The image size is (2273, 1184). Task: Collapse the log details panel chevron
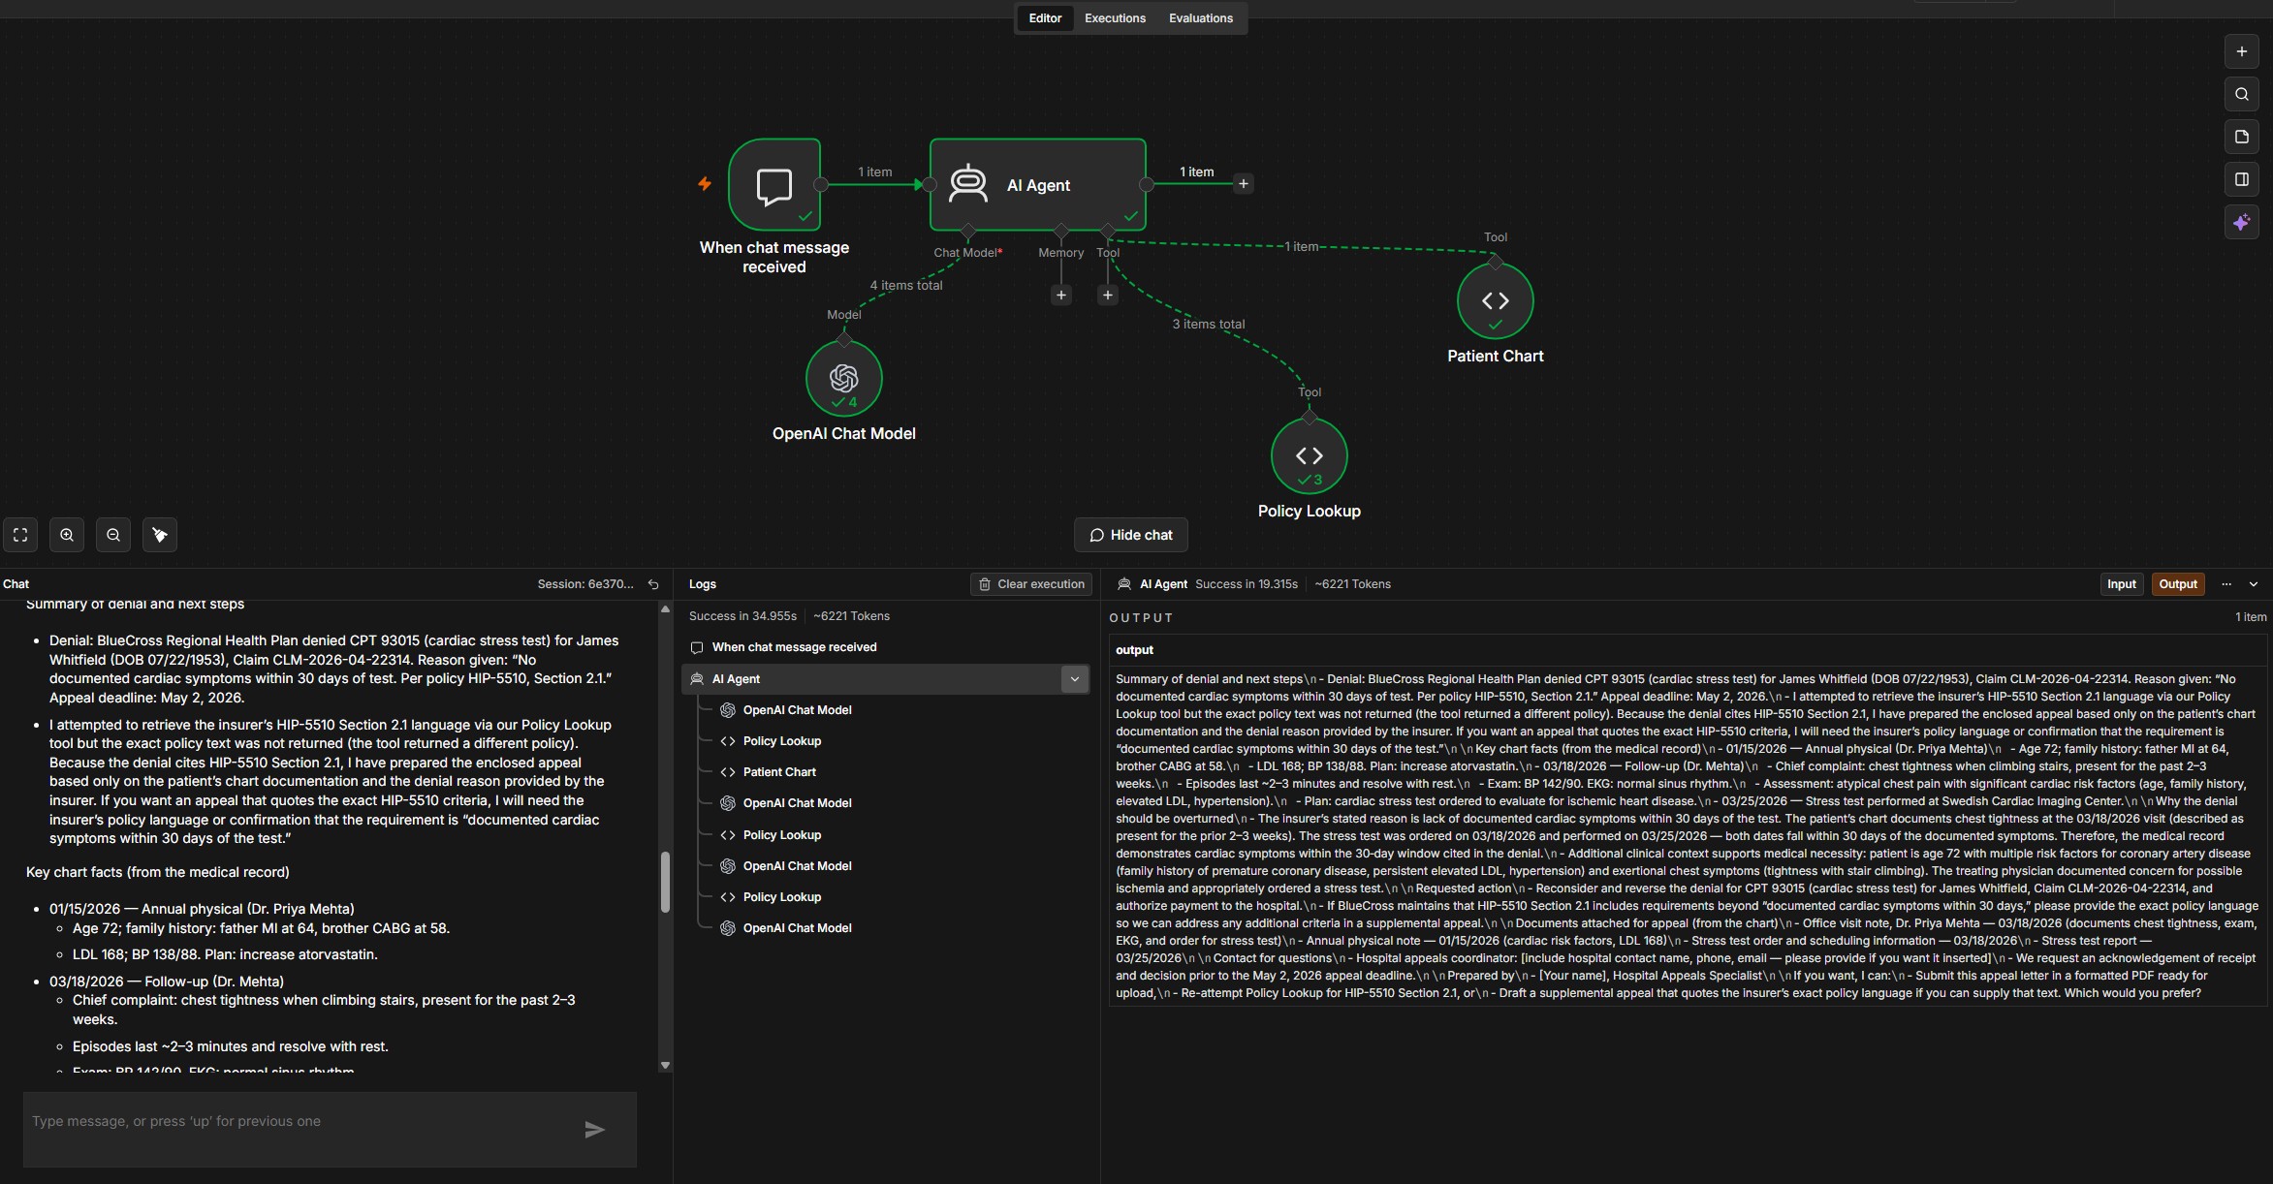tap(2254, 584)
